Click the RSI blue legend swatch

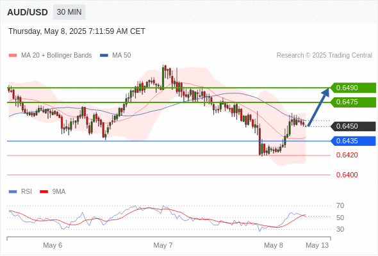click(x=13, y=192)
